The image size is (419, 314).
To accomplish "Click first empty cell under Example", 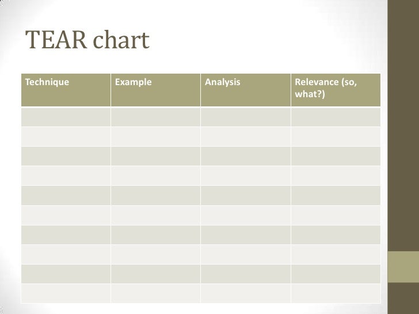I will (155, 117).
